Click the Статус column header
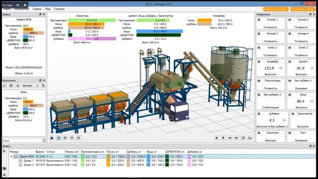The image size is (318, 179). 51,152
